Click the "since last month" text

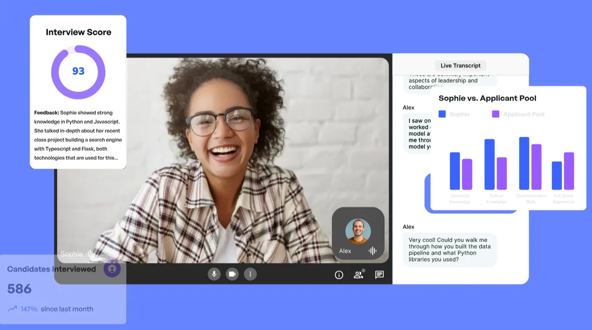67,309
